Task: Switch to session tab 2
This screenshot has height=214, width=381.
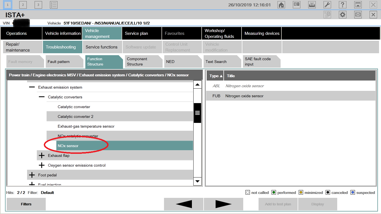Action: [x=23, y=5]
